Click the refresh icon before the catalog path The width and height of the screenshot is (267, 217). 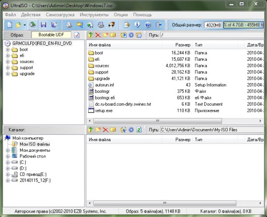coord(139,130)
